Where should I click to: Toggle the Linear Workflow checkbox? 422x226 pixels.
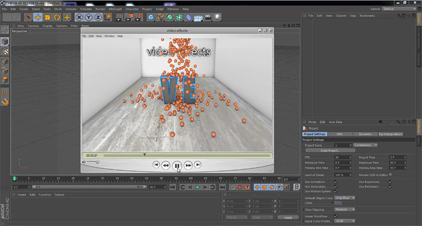pyautogui.click(x=336, y=216)
